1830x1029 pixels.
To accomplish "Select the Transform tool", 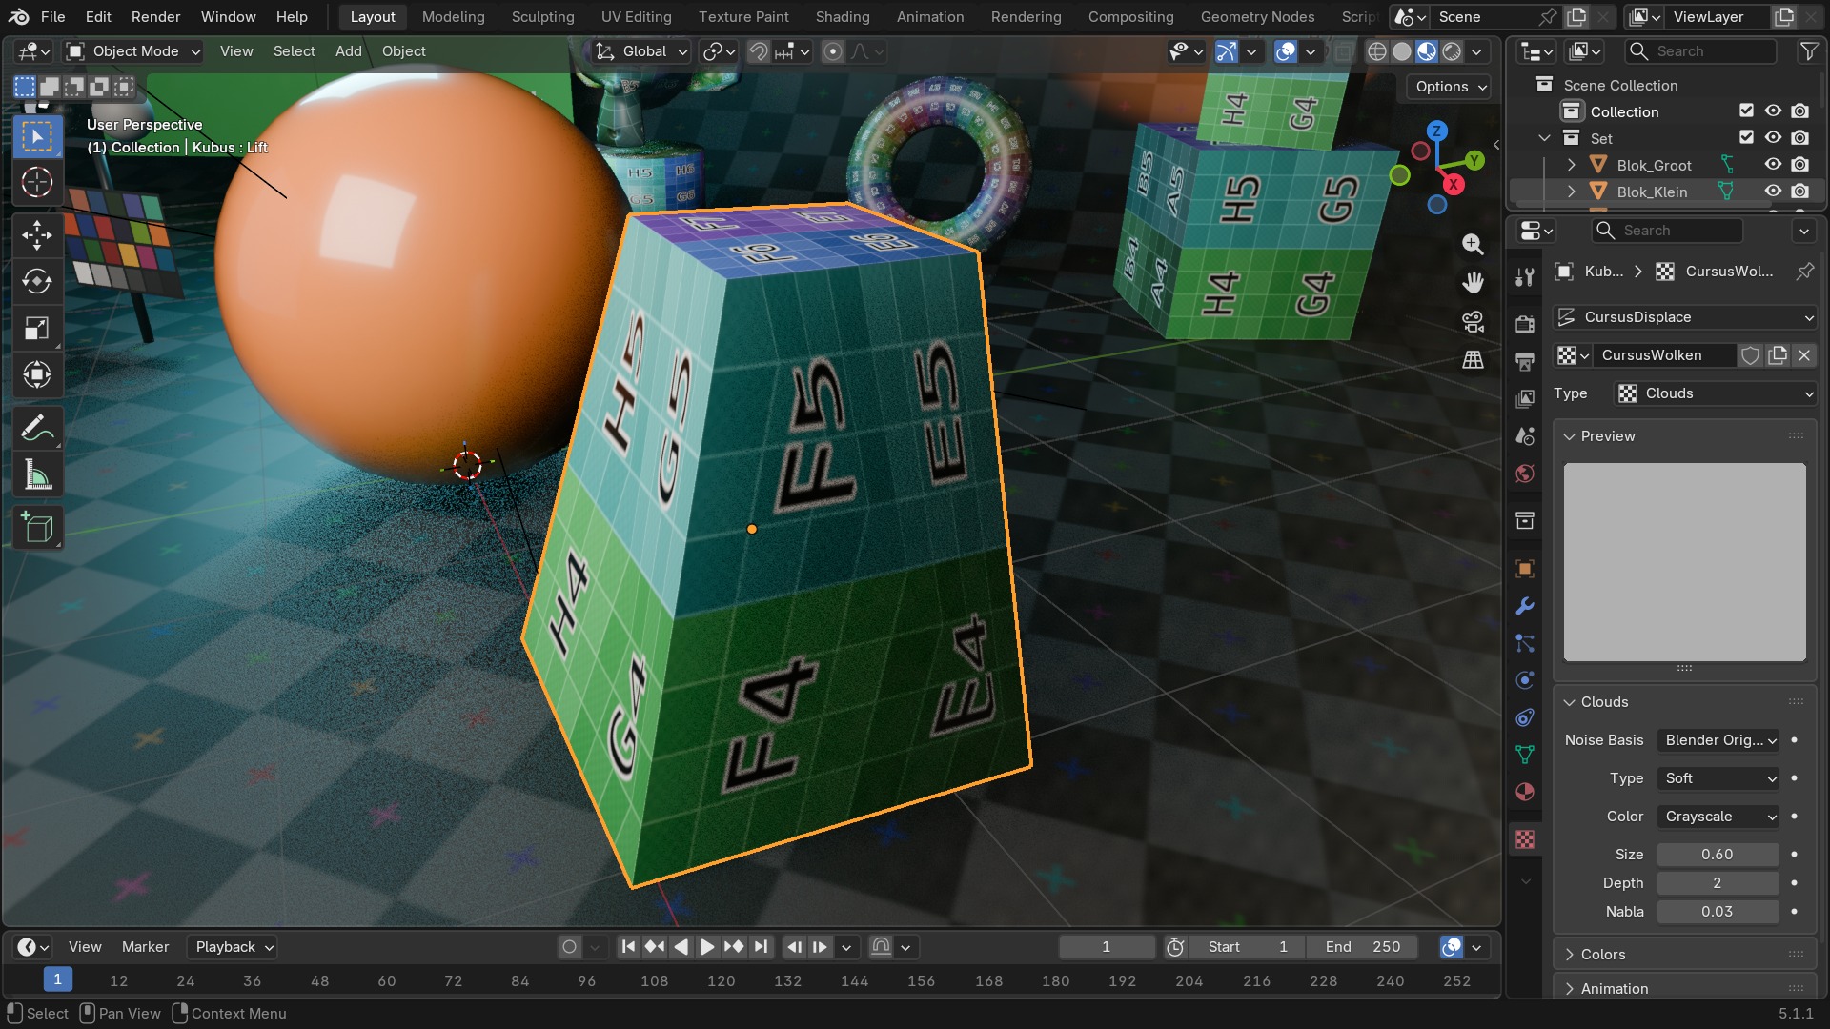I will click(x=37, y=375).
